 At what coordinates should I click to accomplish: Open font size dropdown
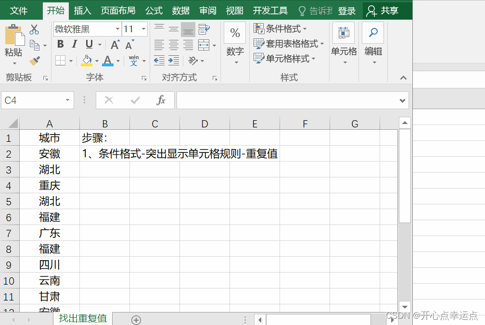pyautogui.click(x=143, y=29)
